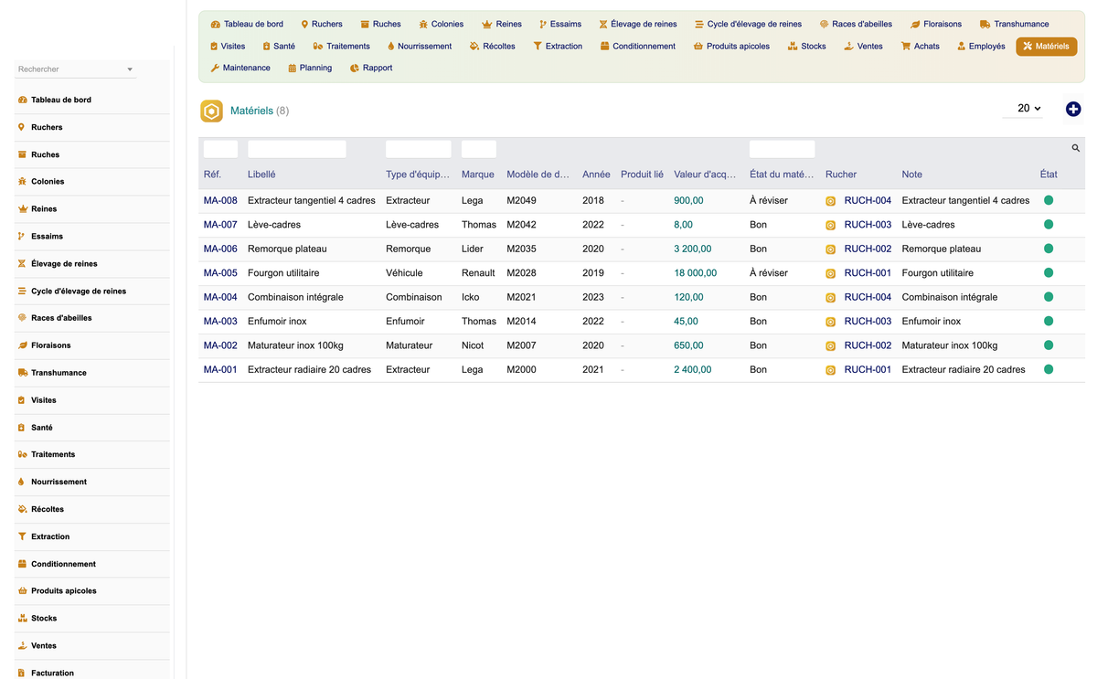Open Employés from the top menu

coord(981,46)
